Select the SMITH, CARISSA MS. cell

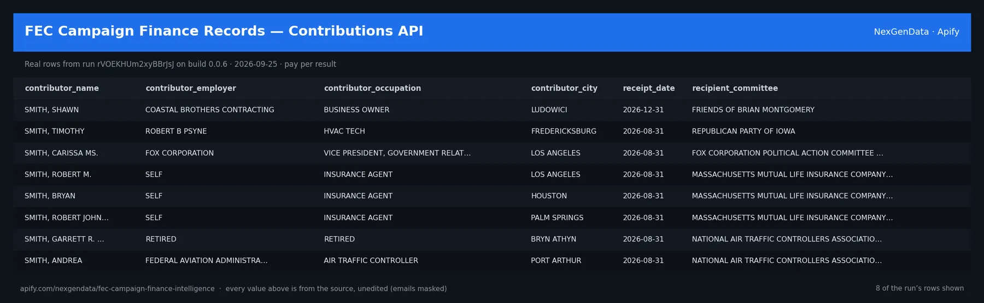(61, 153)
